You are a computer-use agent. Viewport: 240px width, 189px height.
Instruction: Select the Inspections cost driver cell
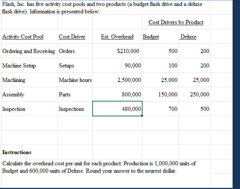pos(75,109)
